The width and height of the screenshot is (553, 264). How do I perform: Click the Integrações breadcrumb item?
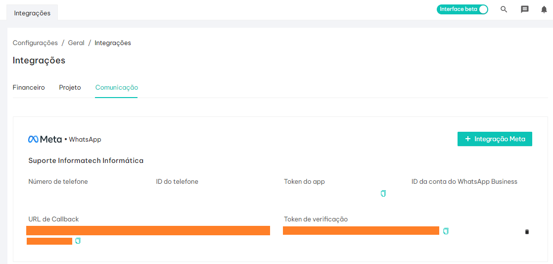pos(113,43)
